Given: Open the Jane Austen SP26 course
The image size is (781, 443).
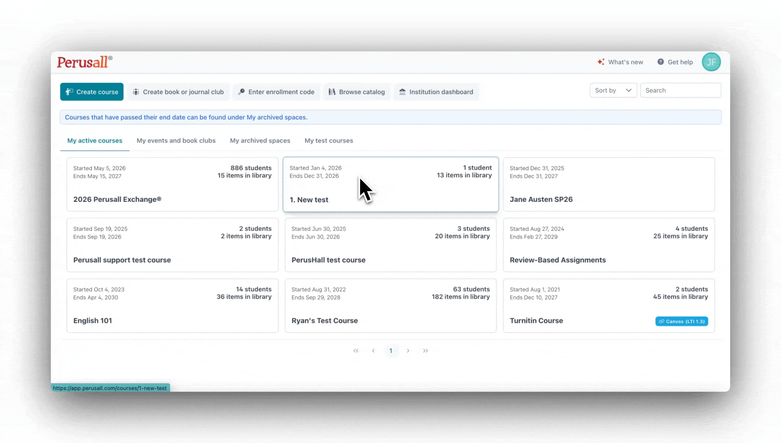Looking at the screenshot, I should click(x=609, y=184).
